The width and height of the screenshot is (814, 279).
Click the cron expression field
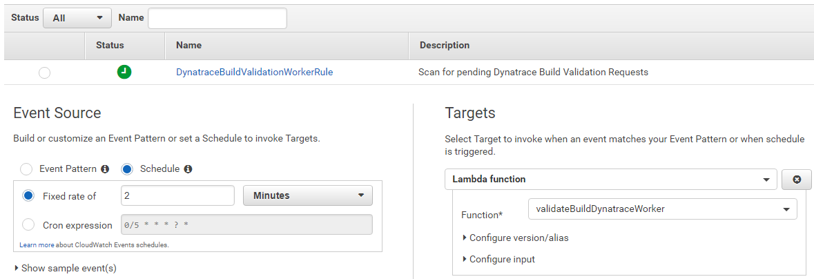coord(246,225)
